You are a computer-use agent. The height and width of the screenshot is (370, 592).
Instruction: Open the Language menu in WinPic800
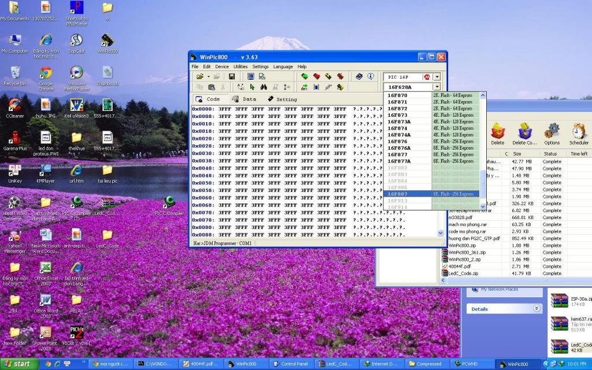pos(283,66)
